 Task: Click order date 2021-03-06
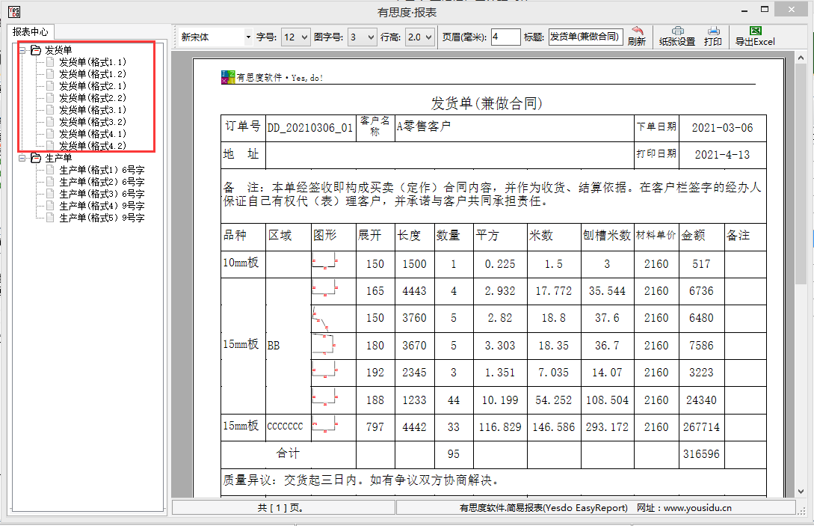click(722, 128)
